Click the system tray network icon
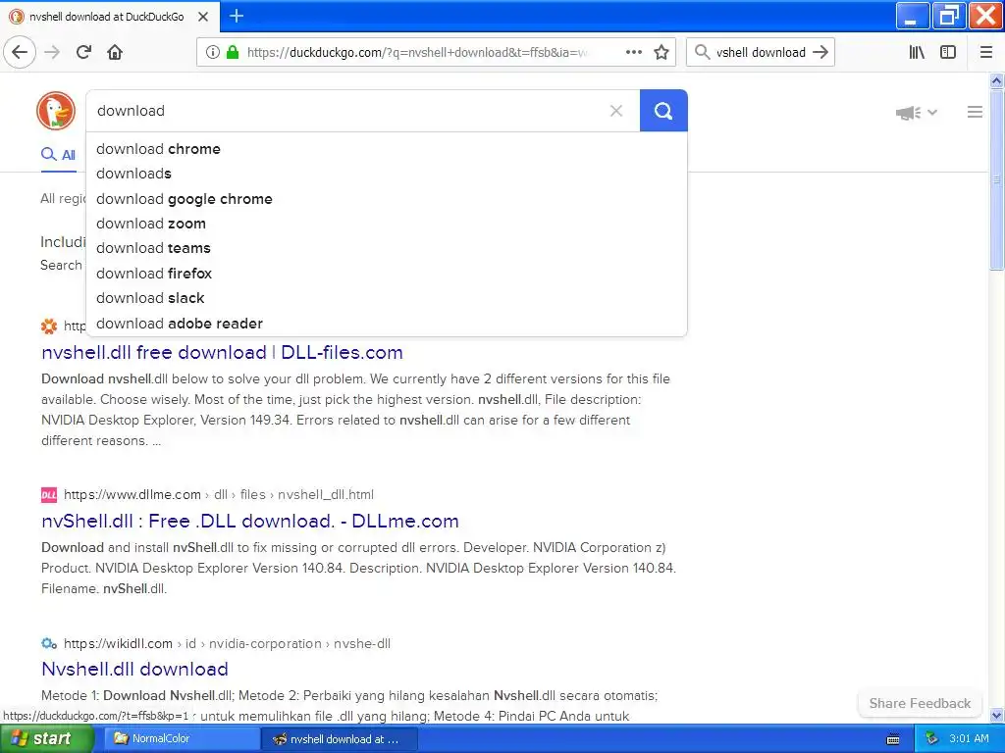This screenshot has width=1005, height=753. 932,739
